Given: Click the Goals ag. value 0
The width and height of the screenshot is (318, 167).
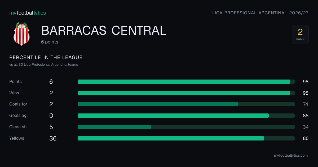Looking at the screenshot, I should [x=51, y=116].
